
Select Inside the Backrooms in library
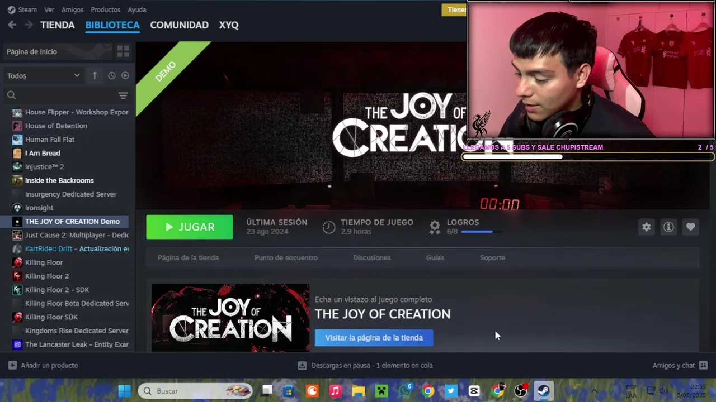[x=64, y=180]
